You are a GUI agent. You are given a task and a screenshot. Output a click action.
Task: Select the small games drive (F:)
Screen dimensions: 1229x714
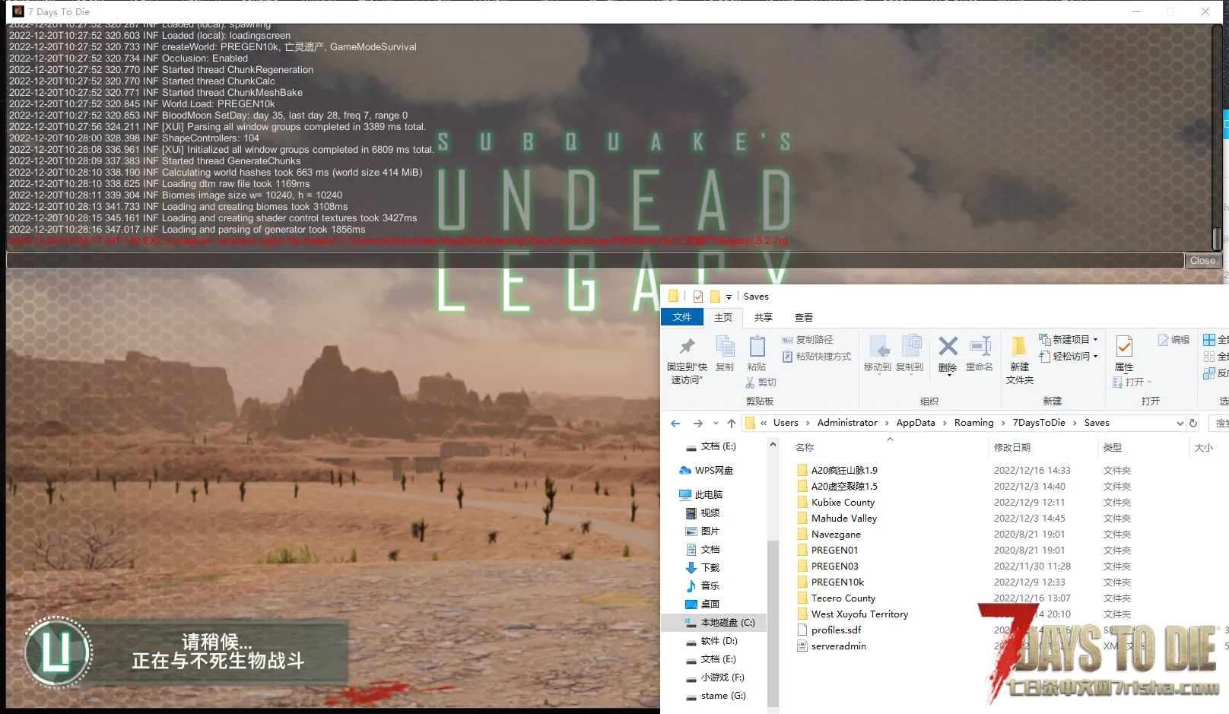click(715, 678)
